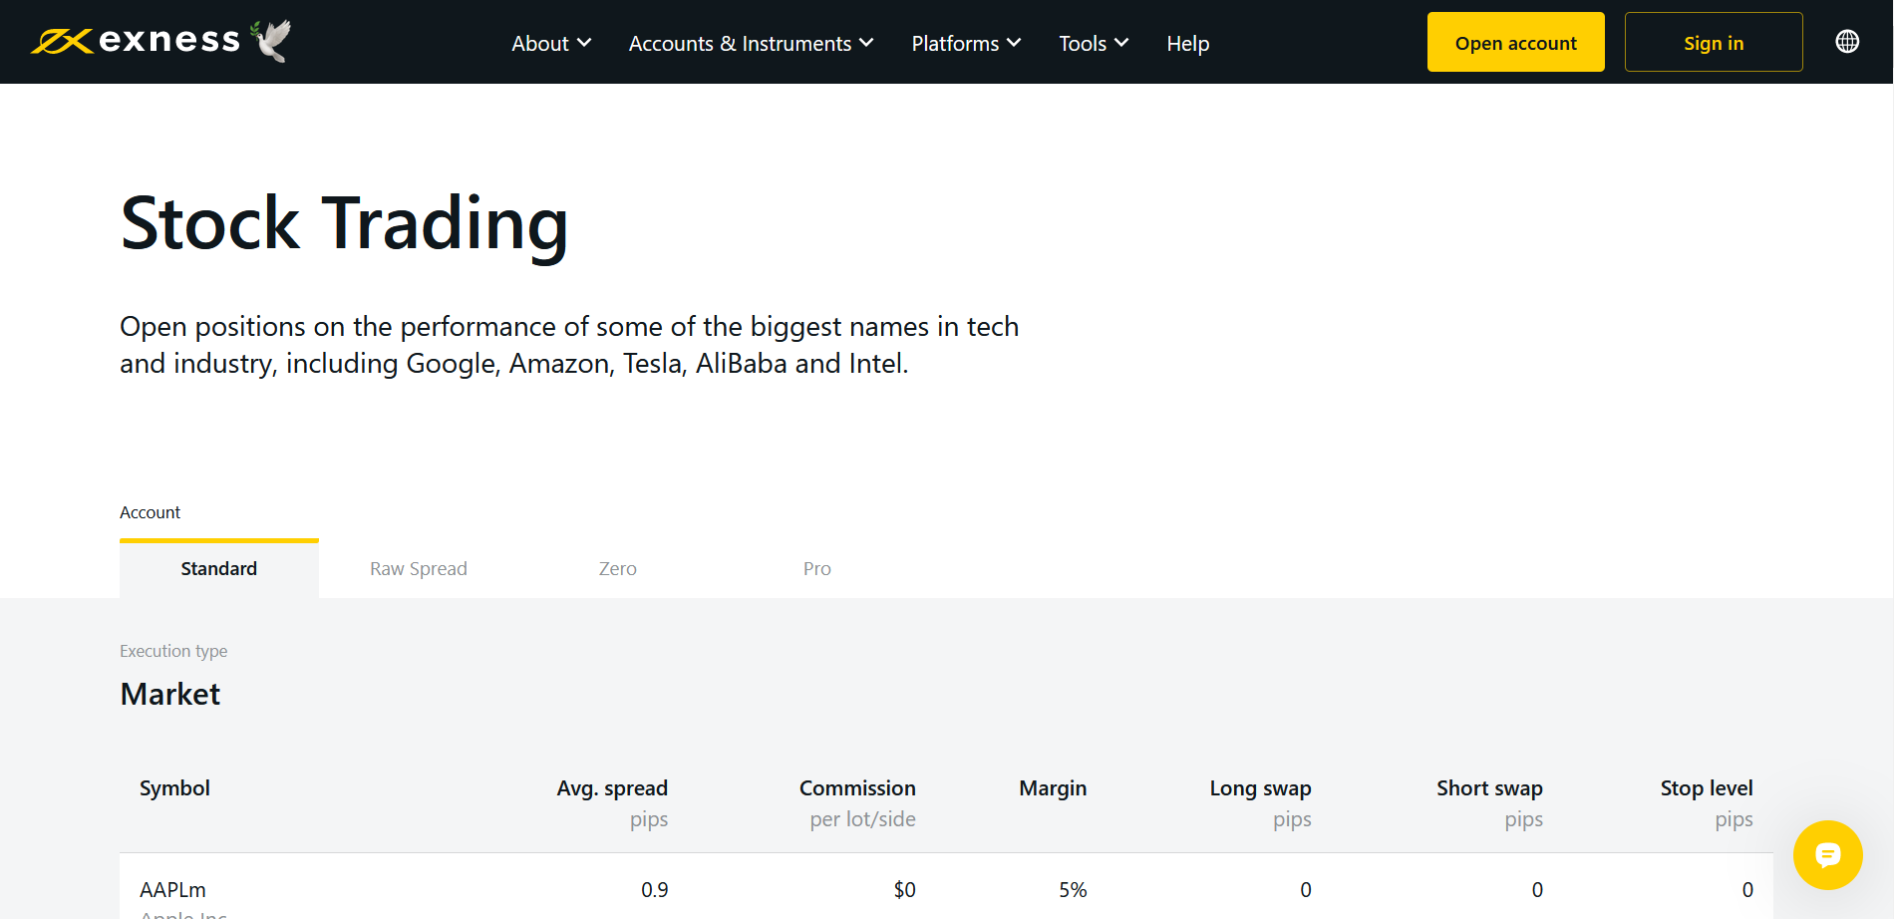Click the AAPLm $0 commission value
Screen dimensions: 1894x919
tap(904, 889)
